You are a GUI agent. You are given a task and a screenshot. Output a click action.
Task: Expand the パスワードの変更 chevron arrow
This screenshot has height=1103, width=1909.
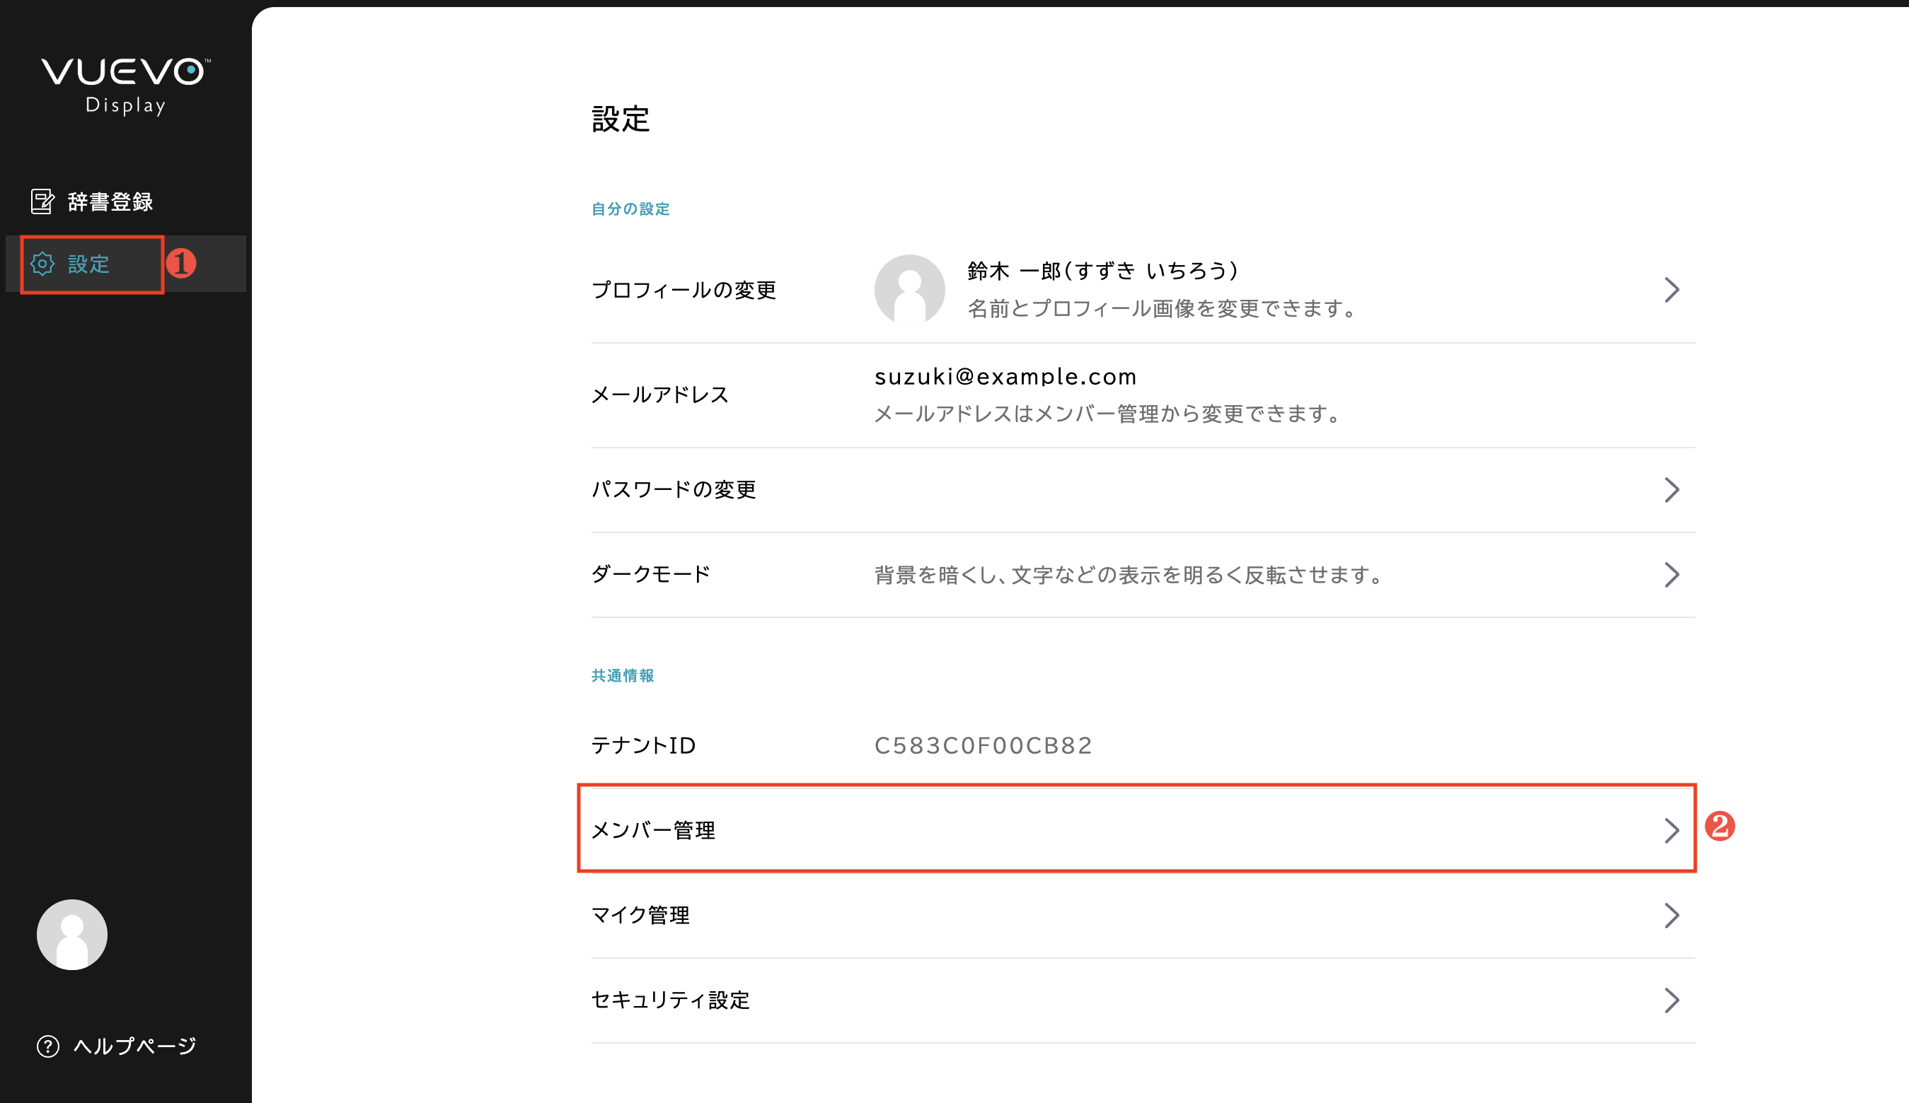pyautogui.click(x=1671, y=490)
